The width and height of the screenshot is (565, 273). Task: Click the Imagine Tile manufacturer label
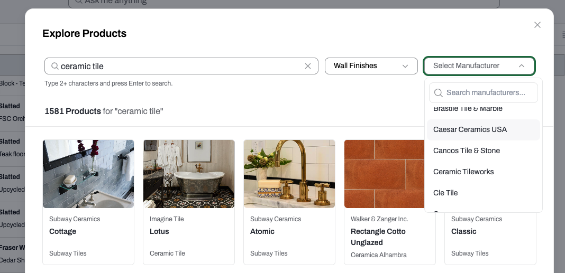point(167,219)
